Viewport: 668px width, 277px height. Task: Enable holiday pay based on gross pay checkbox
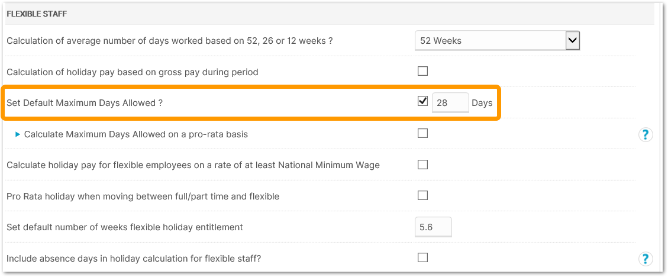[422, 71]
